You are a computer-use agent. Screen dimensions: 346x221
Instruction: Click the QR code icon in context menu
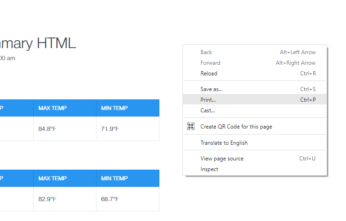[191, 126]
